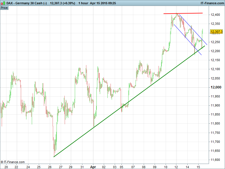Click the 12,307.3 (+0.39%) quote in title bar

point(62,3)
